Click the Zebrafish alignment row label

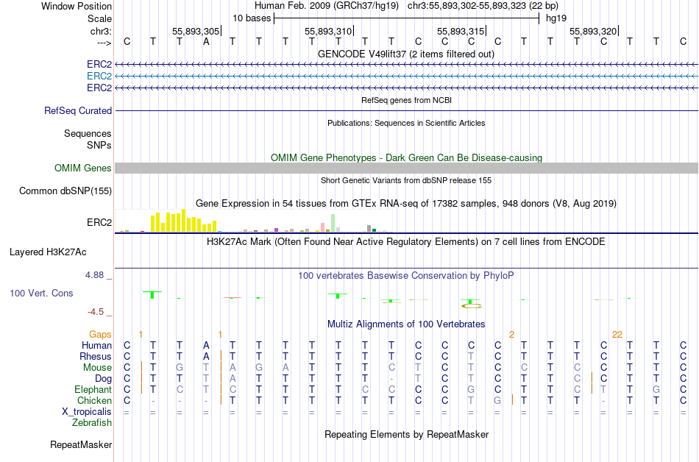click(x=92, y=422)
